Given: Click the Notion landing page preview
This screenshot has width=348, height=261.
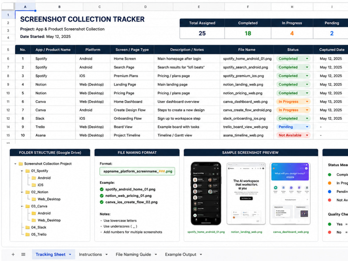Looking at the screenshot, I should 246,193.
